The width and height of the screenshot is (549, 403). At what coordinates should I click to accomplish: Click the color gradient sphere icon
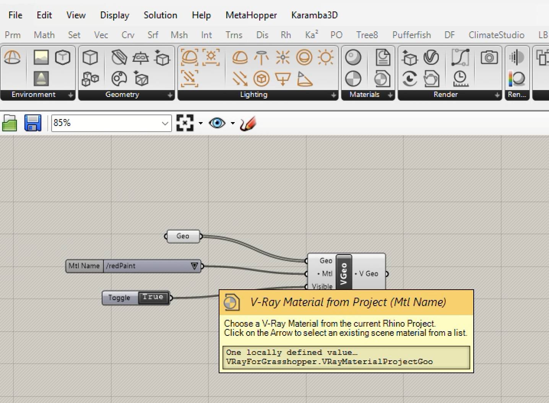[517, 79]
